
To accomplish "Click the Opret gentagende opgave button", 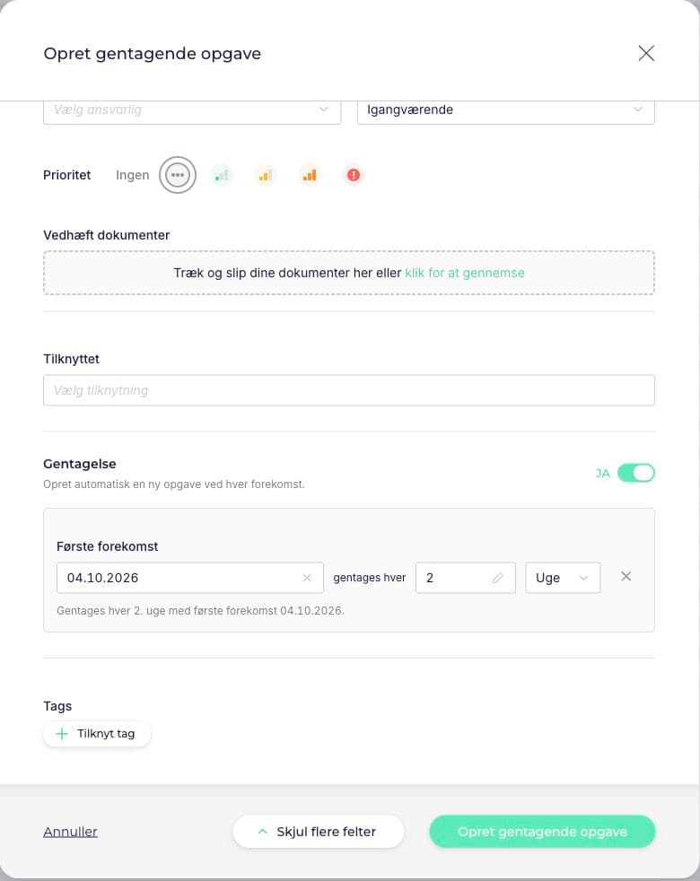I will click(x=542, y=832).
